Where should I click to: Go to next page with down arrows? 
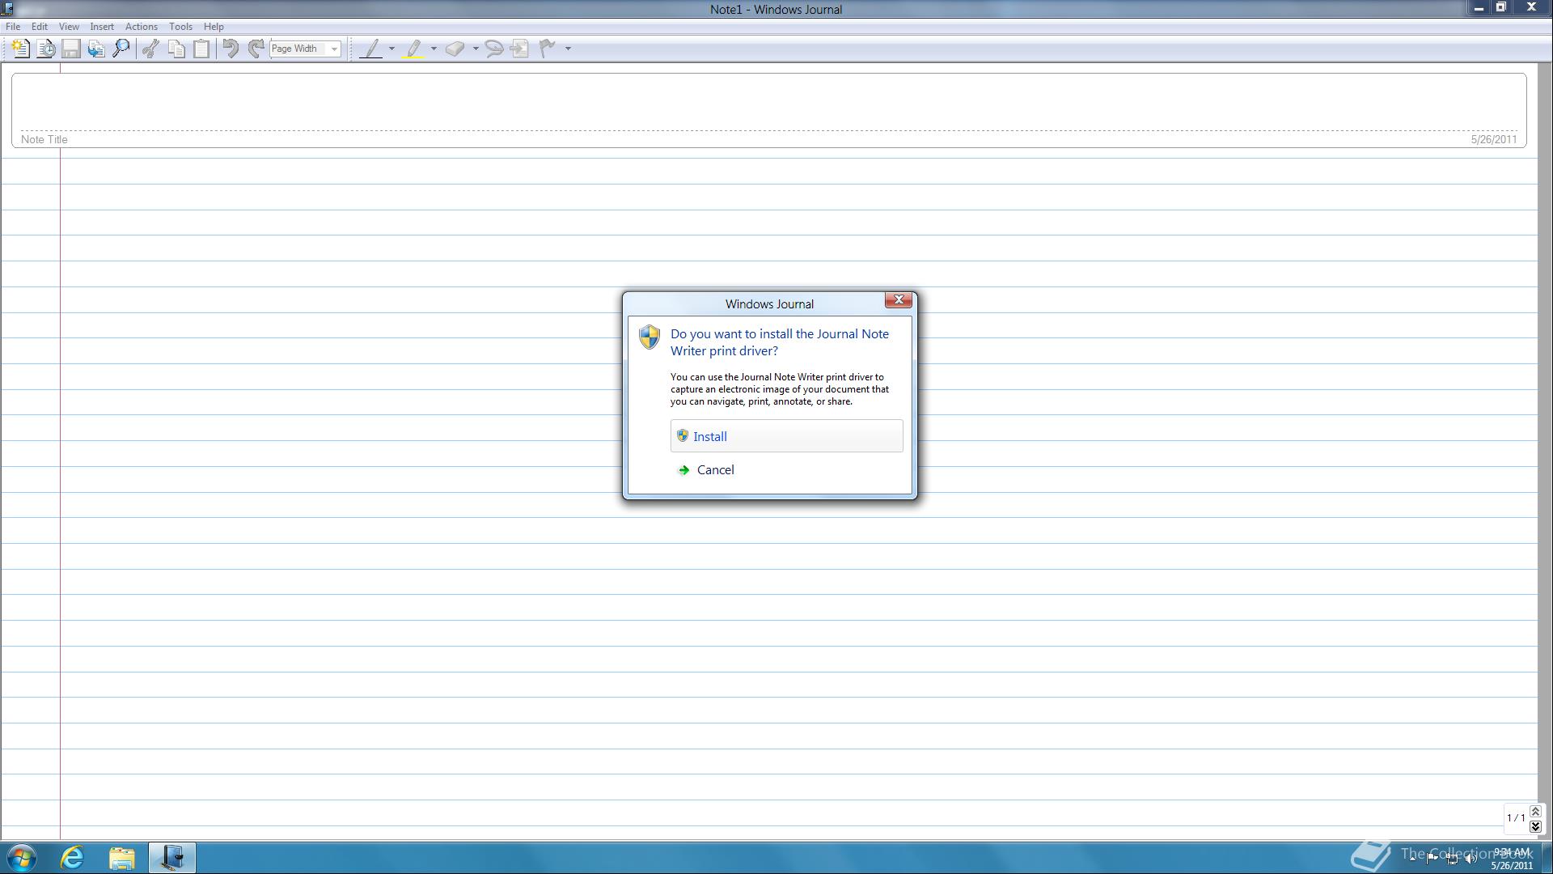click(1535, 826)
